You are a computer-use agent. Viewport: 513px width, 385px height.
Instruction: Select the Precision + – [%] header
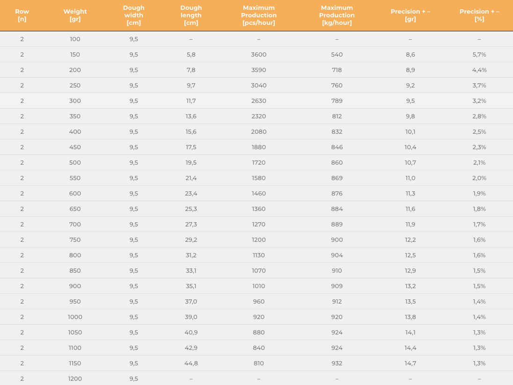(x=479, y=15)
